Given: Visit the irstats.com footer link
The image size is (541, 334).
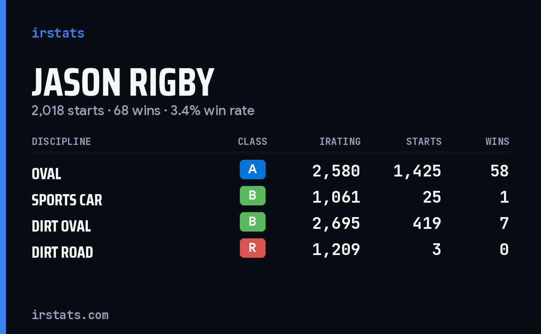Looking at the screenshot, I should pyautogui.click(x=70, y=315).
